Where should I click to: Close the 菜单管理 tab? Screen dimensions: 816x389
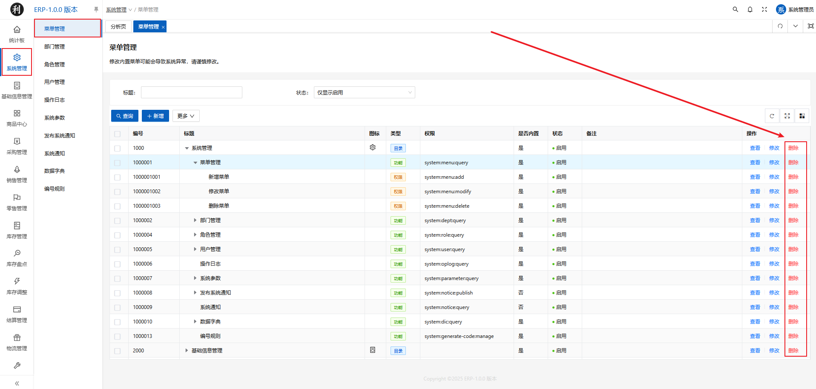tap(163, 27)
